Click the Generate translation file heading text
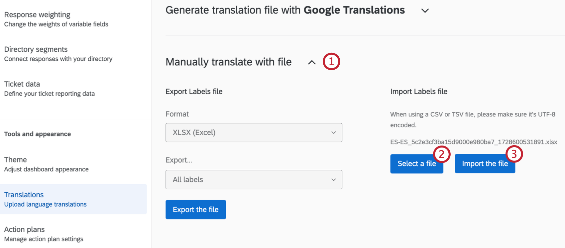 click(x=285, y=10)
